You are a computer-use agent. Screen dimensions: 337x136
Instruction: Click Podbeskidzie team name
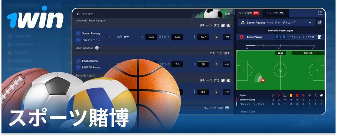coord(90,61)
